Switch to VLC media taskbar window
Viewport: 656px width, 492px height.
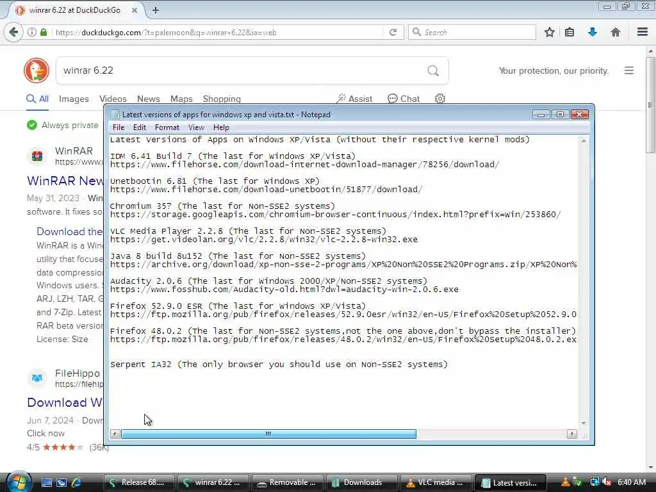[x=436, y=482]
